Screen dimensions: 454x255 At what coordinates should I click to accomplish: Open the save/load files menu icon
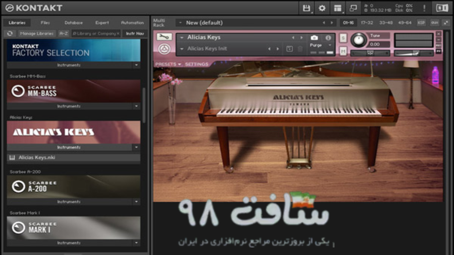[306, 8]
